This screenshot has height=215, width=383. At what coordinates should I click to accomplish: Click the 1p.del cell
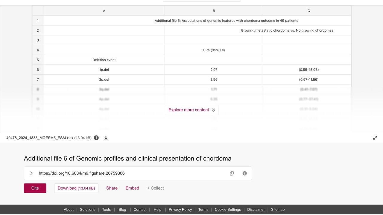[x=104, y=70]
